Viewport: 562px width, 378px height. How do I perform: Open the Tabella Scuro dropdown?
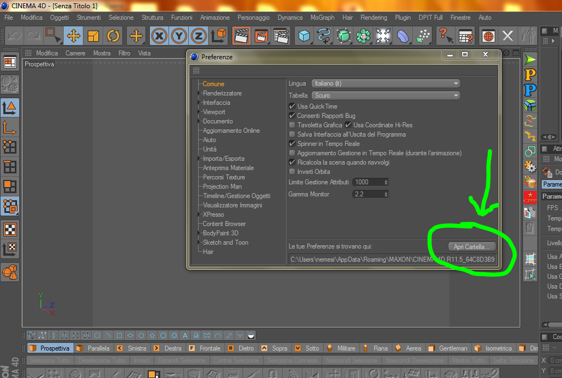386,95
